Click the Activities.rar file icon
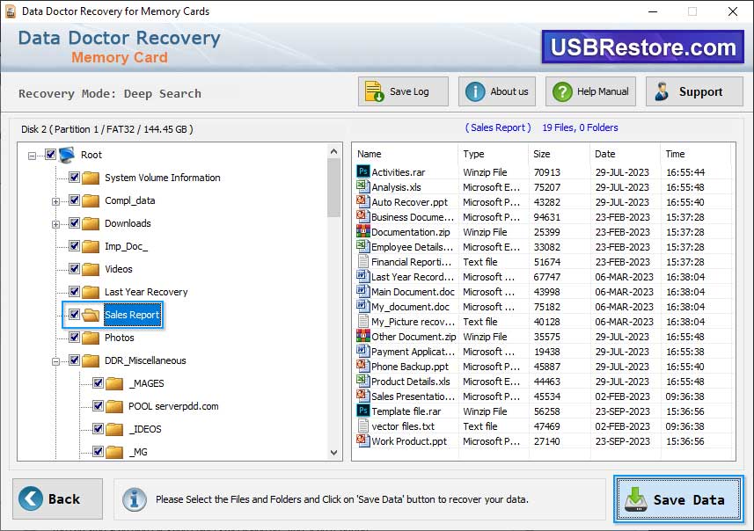Screen dimensions: 754x531 [x=363, y=171]
